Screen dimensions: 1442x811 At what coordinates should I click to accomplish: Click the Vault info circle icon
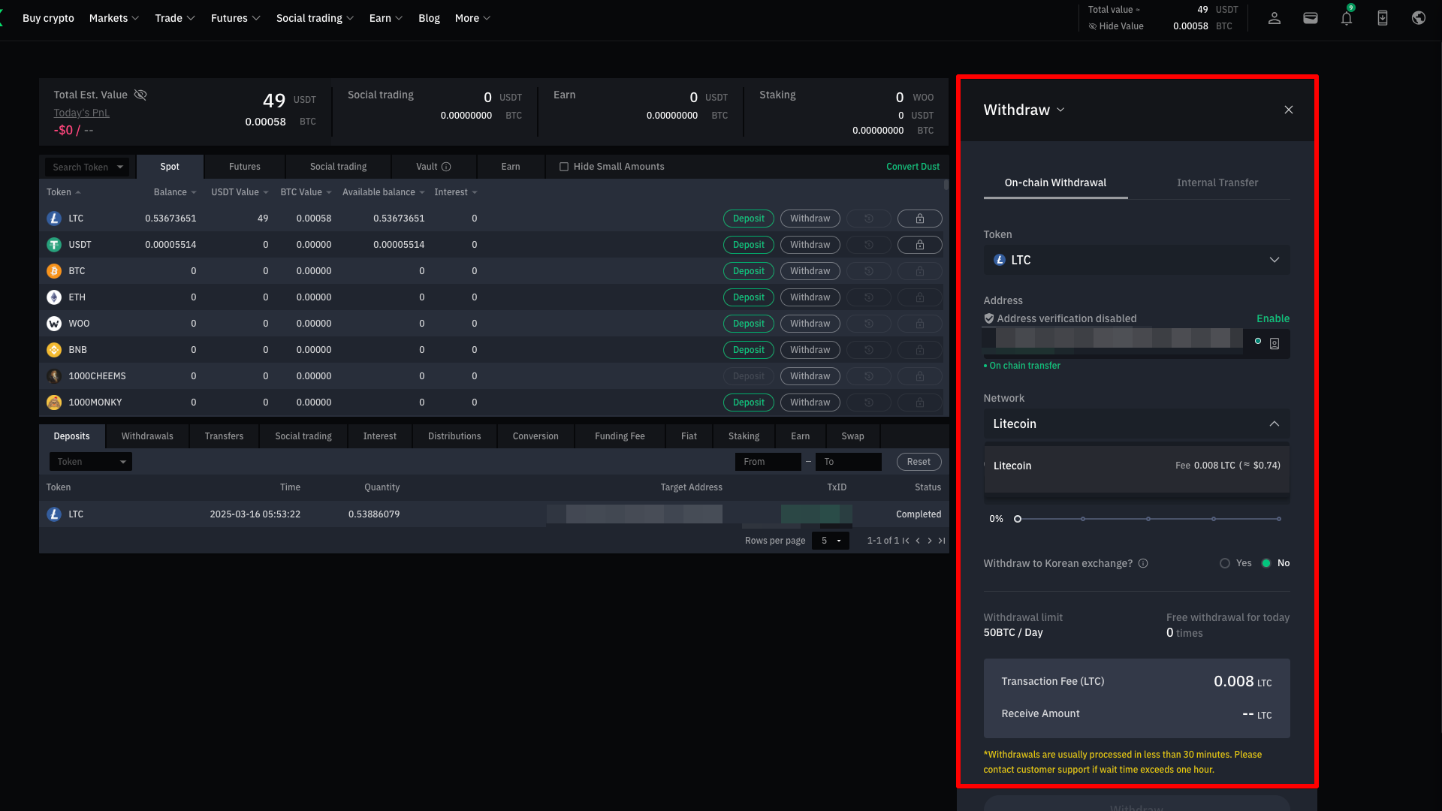446,167
